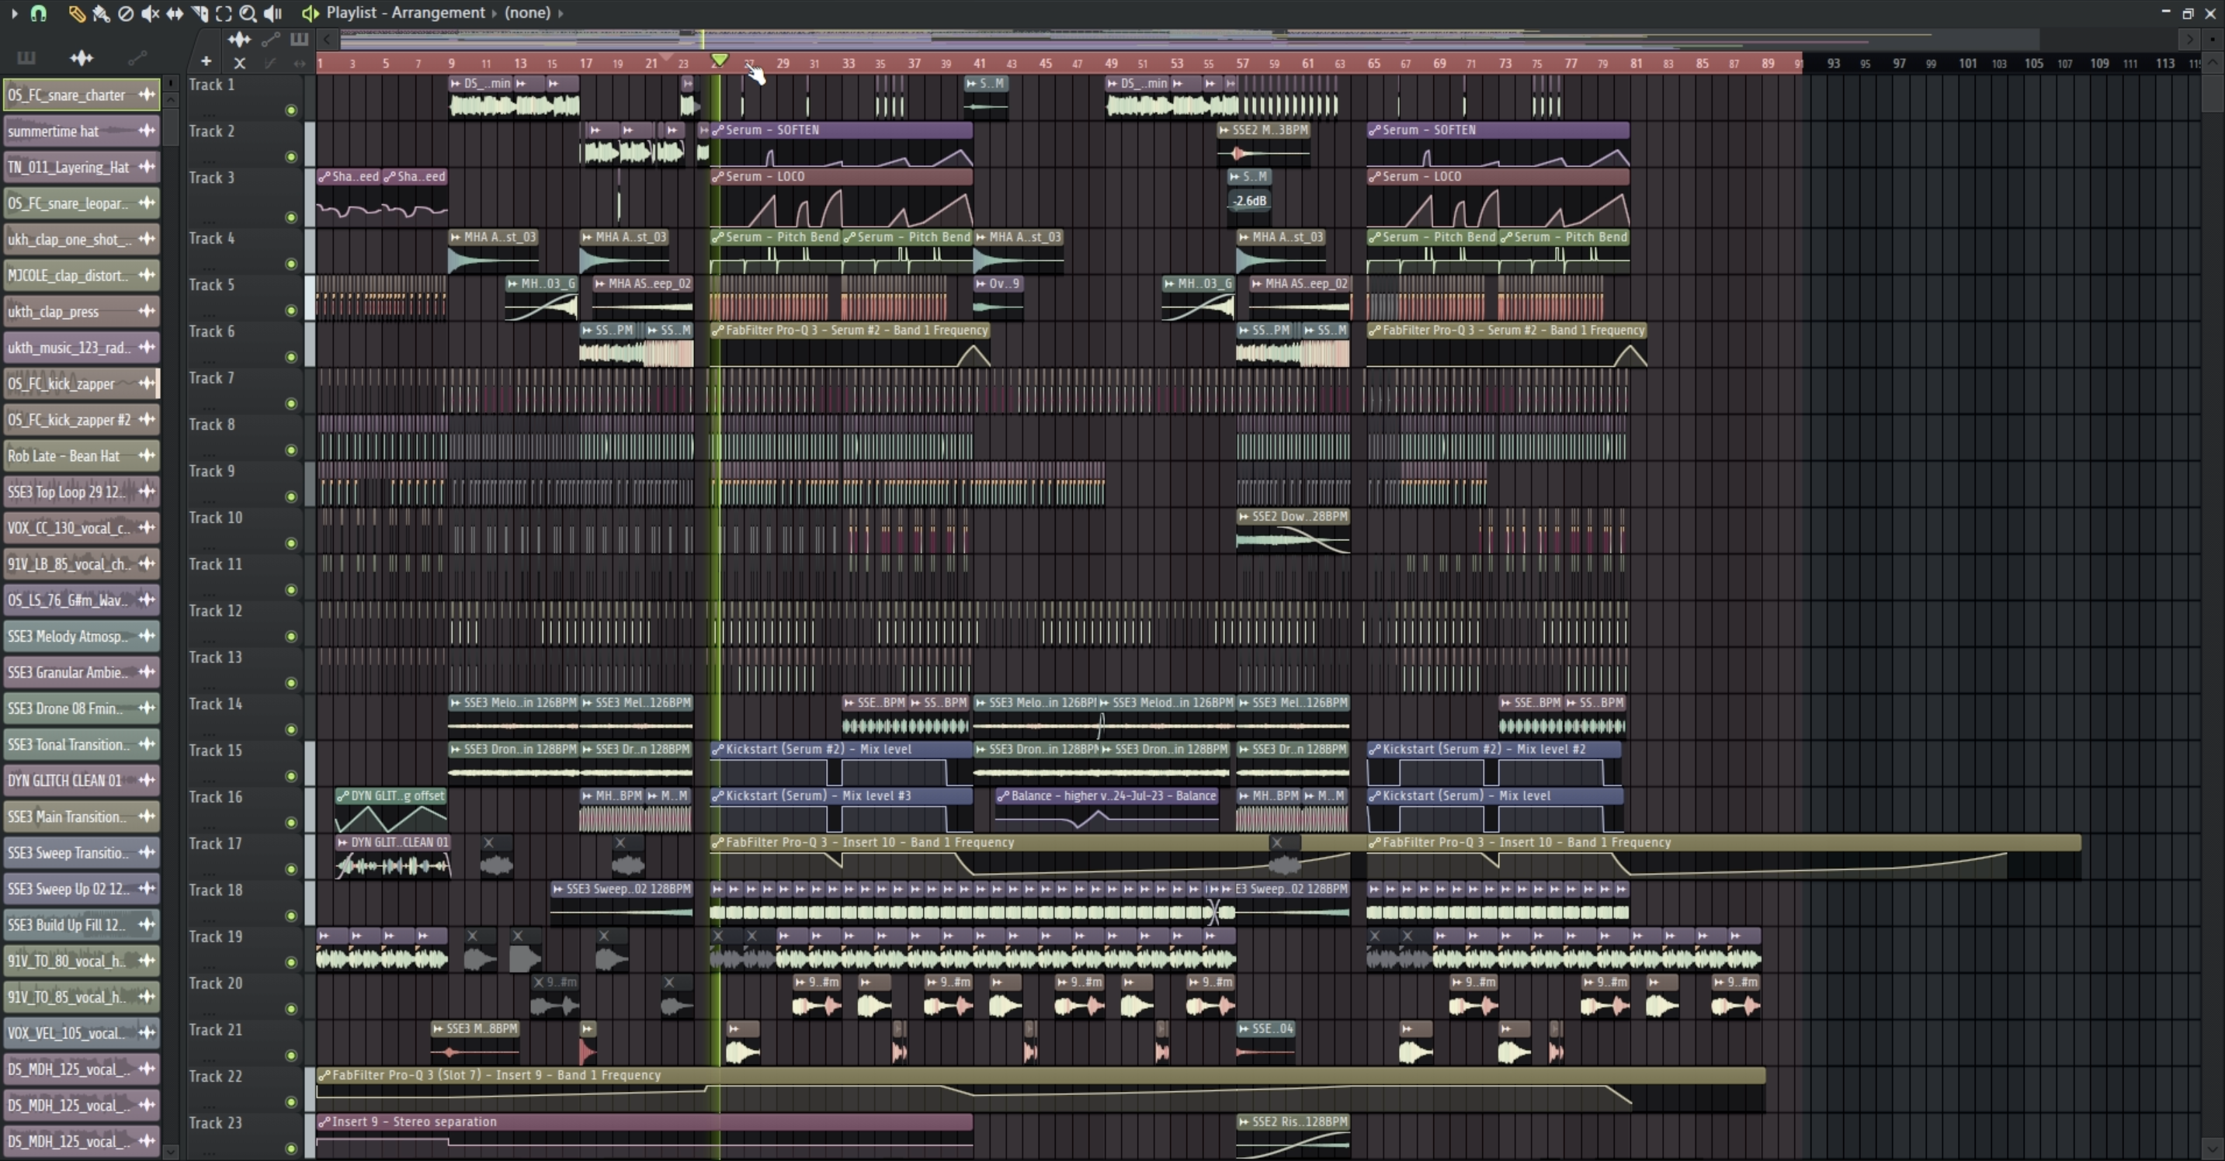Jump to bar 101 on the timeline ruler

(x=1966, y=63)
